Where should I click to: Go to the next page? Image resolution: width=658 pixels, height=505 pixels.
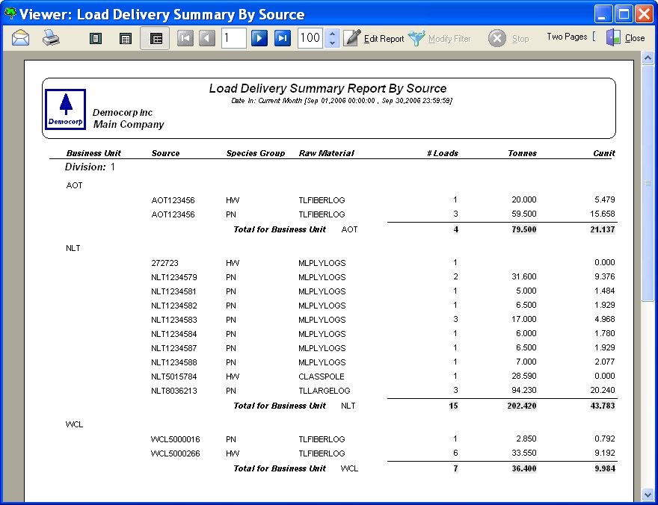(259, 38)
